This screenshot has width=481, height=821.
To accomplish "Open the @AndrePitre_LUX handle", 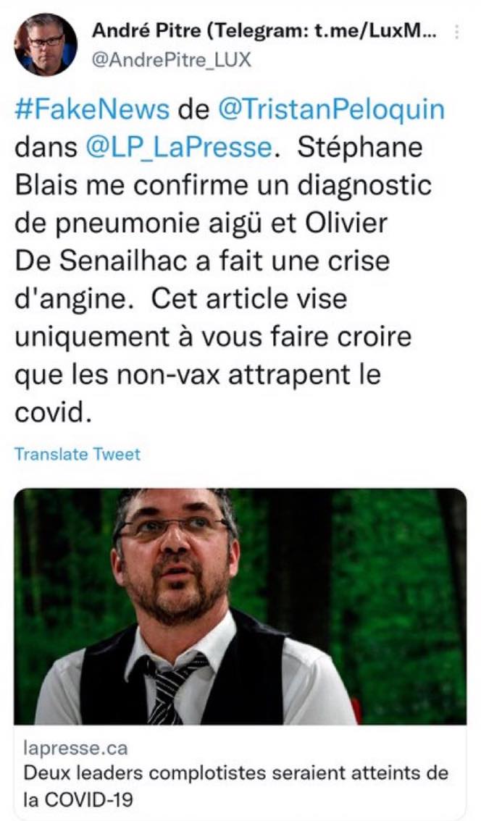I will click(172, 60).
